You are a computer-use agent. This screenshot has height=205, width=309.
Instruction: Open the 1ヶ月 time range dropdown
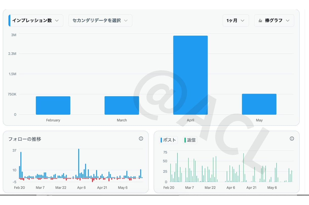click(236, 20)
